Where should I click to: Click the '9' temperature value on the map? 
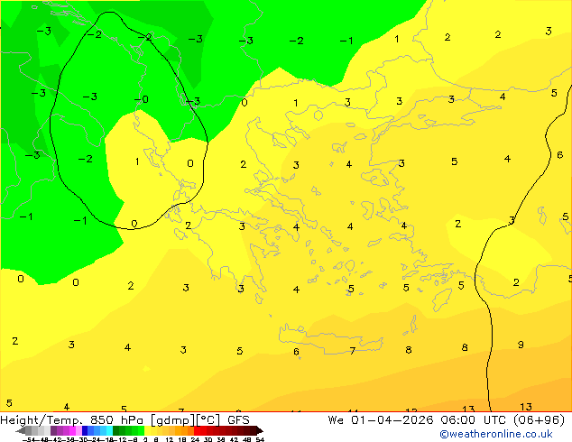tap(521, 345)
